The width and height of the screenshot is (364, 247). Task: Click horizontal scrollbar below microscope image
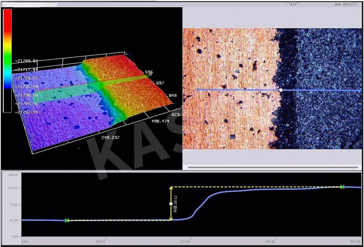273,167
